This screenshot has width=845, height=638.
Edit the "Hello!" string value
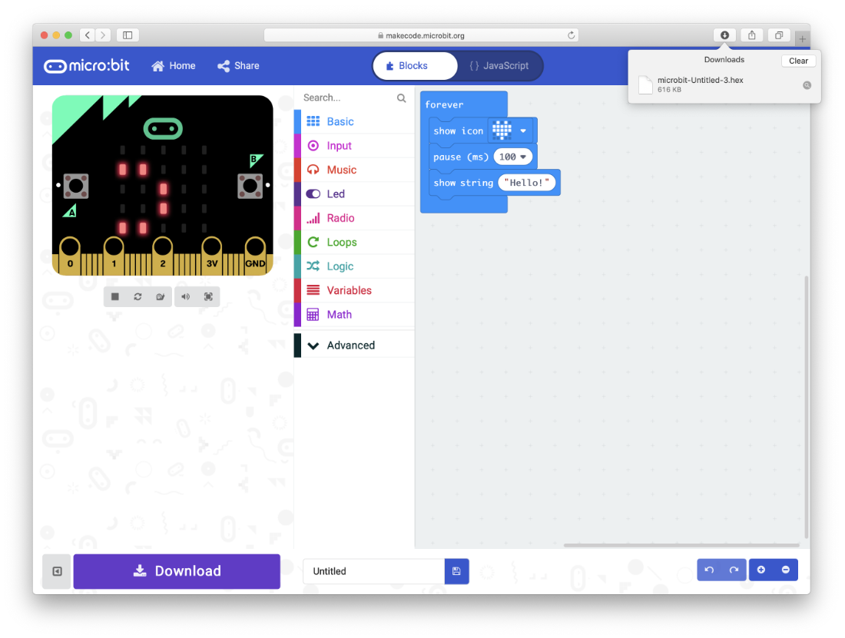(x=526, y=183)
